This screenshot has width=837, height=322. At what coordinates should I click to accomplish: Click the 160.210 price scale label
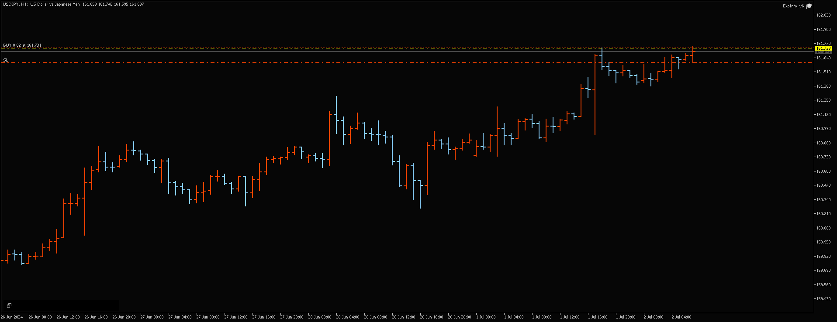[823, 214]
